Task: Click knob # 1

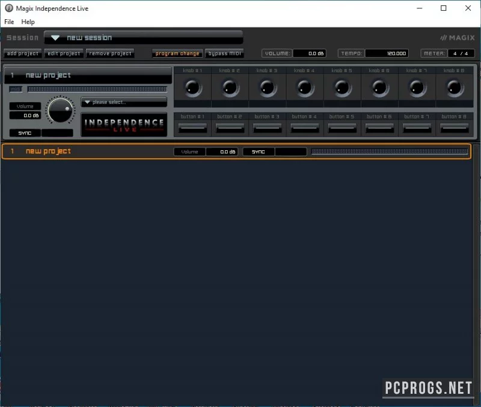Action: click(x=192, y=87)
